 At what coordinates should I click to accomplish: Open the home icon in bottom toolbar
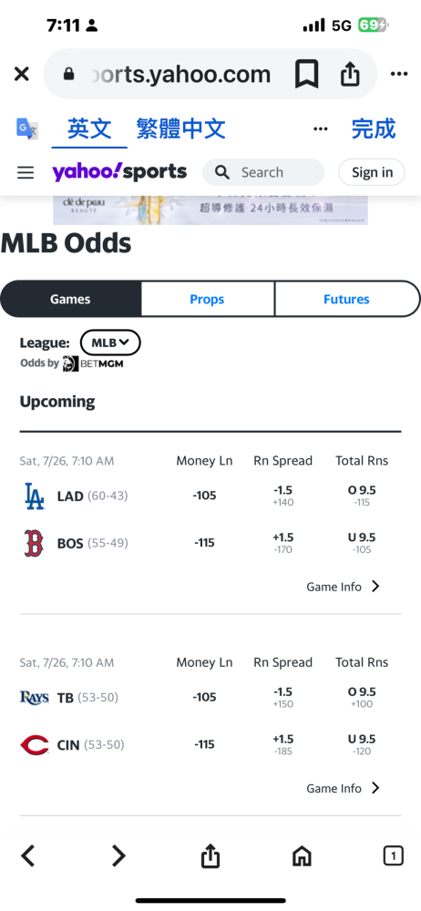point(302,855)
